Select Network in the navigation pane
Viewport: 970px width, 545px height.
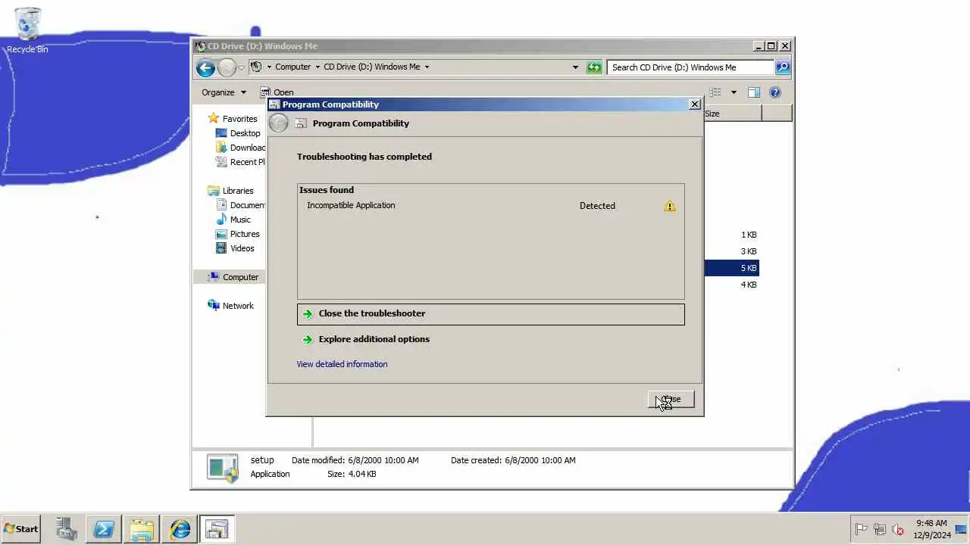click(x=230, y=306)
